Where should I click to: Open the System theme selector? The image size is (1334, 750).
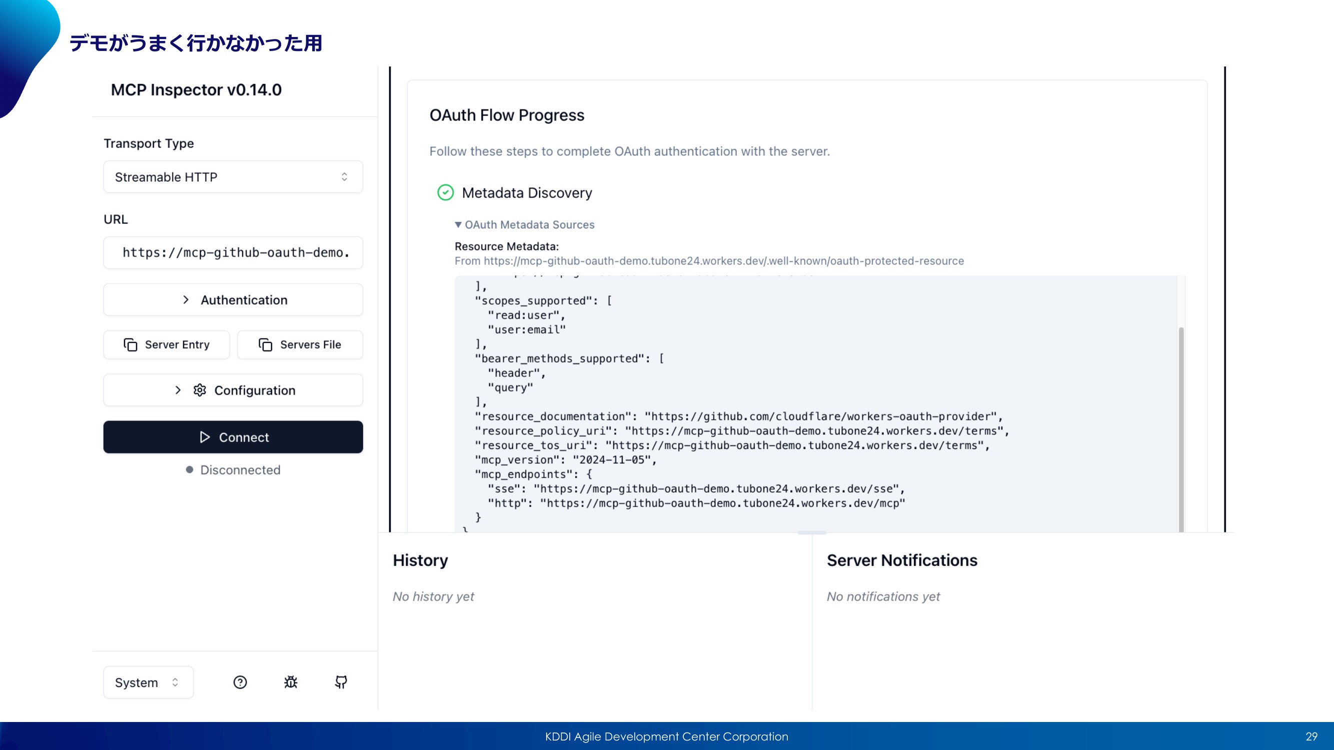pos(148,682)
